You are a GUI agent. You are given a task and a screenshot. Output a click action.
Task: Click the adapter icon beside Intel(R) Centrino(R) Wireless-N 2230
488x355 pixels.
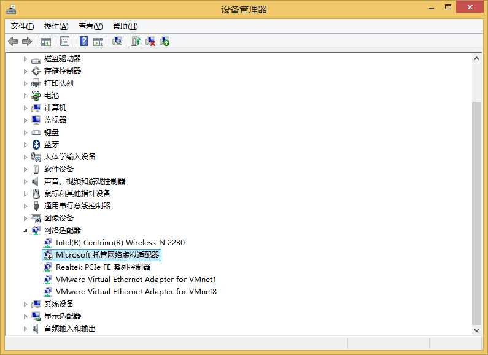click(48, 243)
